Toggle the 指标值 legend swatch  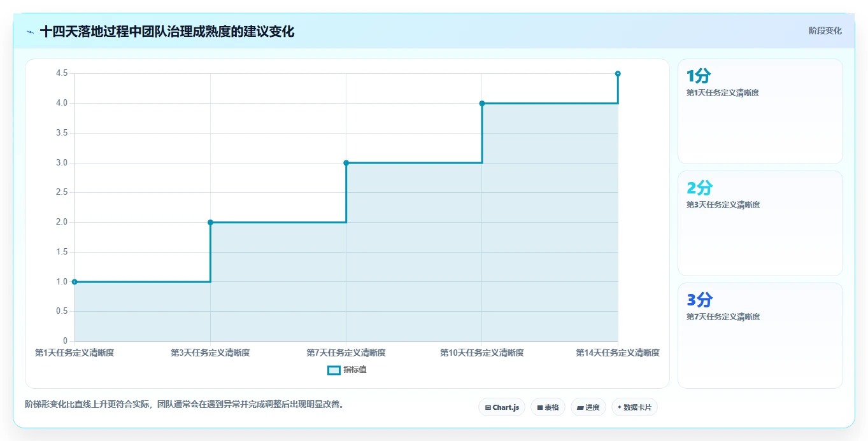[x=334, y=370]
